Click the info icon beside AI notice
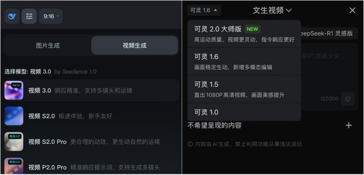 [x=190, y=144]
